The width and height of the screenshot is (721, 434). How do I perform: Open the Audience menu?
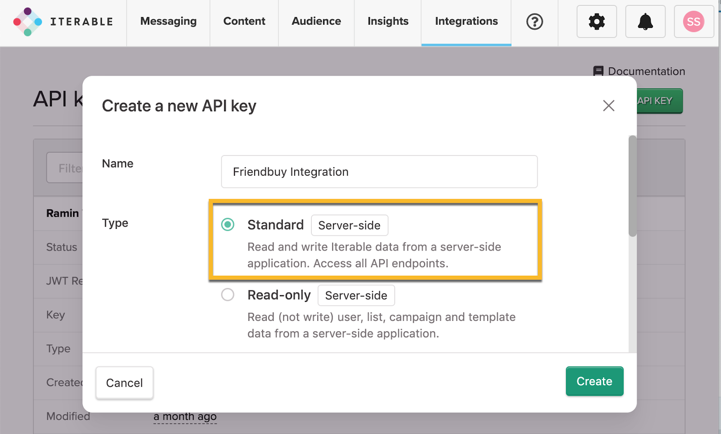point(316,22)
